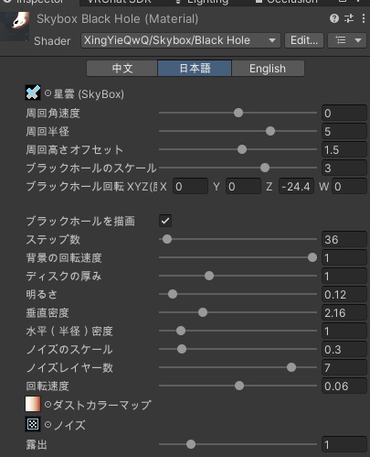Click the ブラックホールを描画 label
The height and width of the screenshot is (457, 370).
80,221
